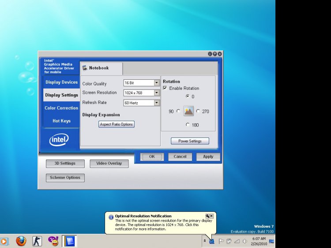Screen dimensions: 331x248
Task: Open the Hot Keys section
Action: pos(61,121)
